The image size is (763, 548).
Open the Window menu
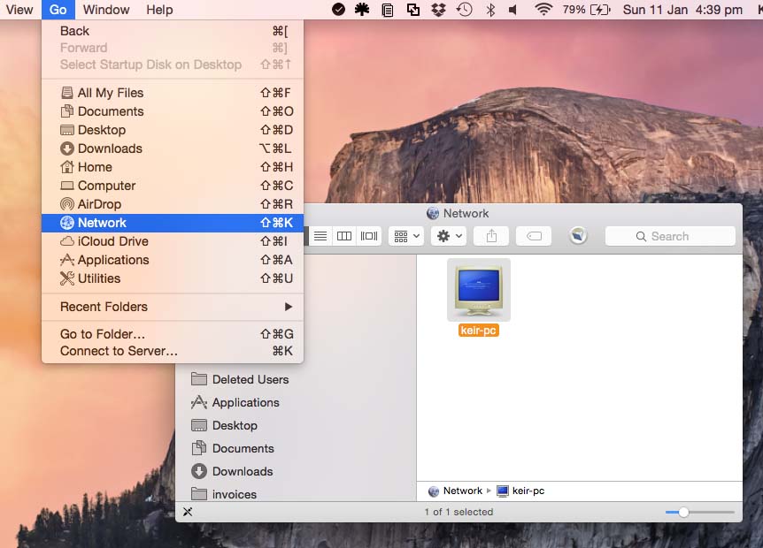tap(106, 10)
